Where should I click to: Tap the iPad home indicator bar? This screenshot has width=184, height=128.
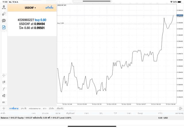92,126
